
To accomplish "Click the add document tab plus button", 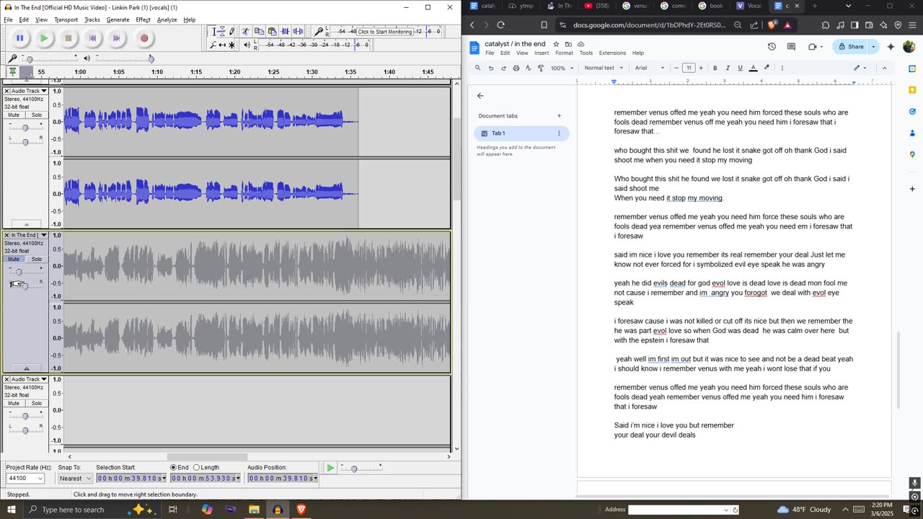I will tap(559, 115).
